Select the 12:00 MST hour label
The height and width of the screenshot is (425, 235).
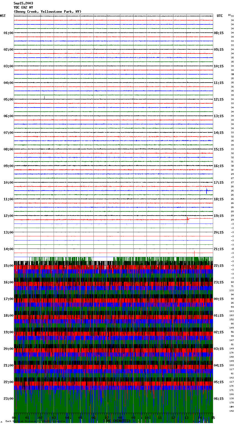pos(8,216)
